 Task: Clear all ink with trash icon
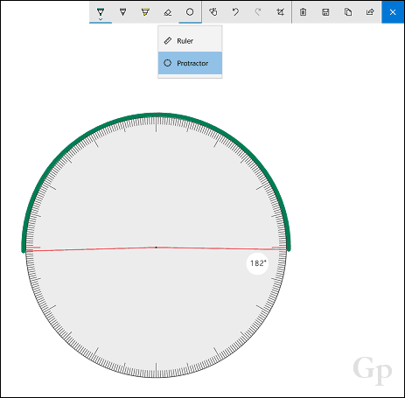click(x=304, y=12)
